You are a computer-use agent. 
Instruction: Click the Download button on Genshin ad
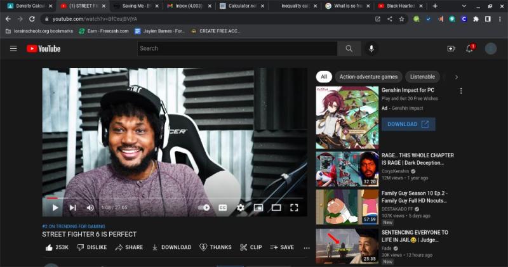(408, 124)
